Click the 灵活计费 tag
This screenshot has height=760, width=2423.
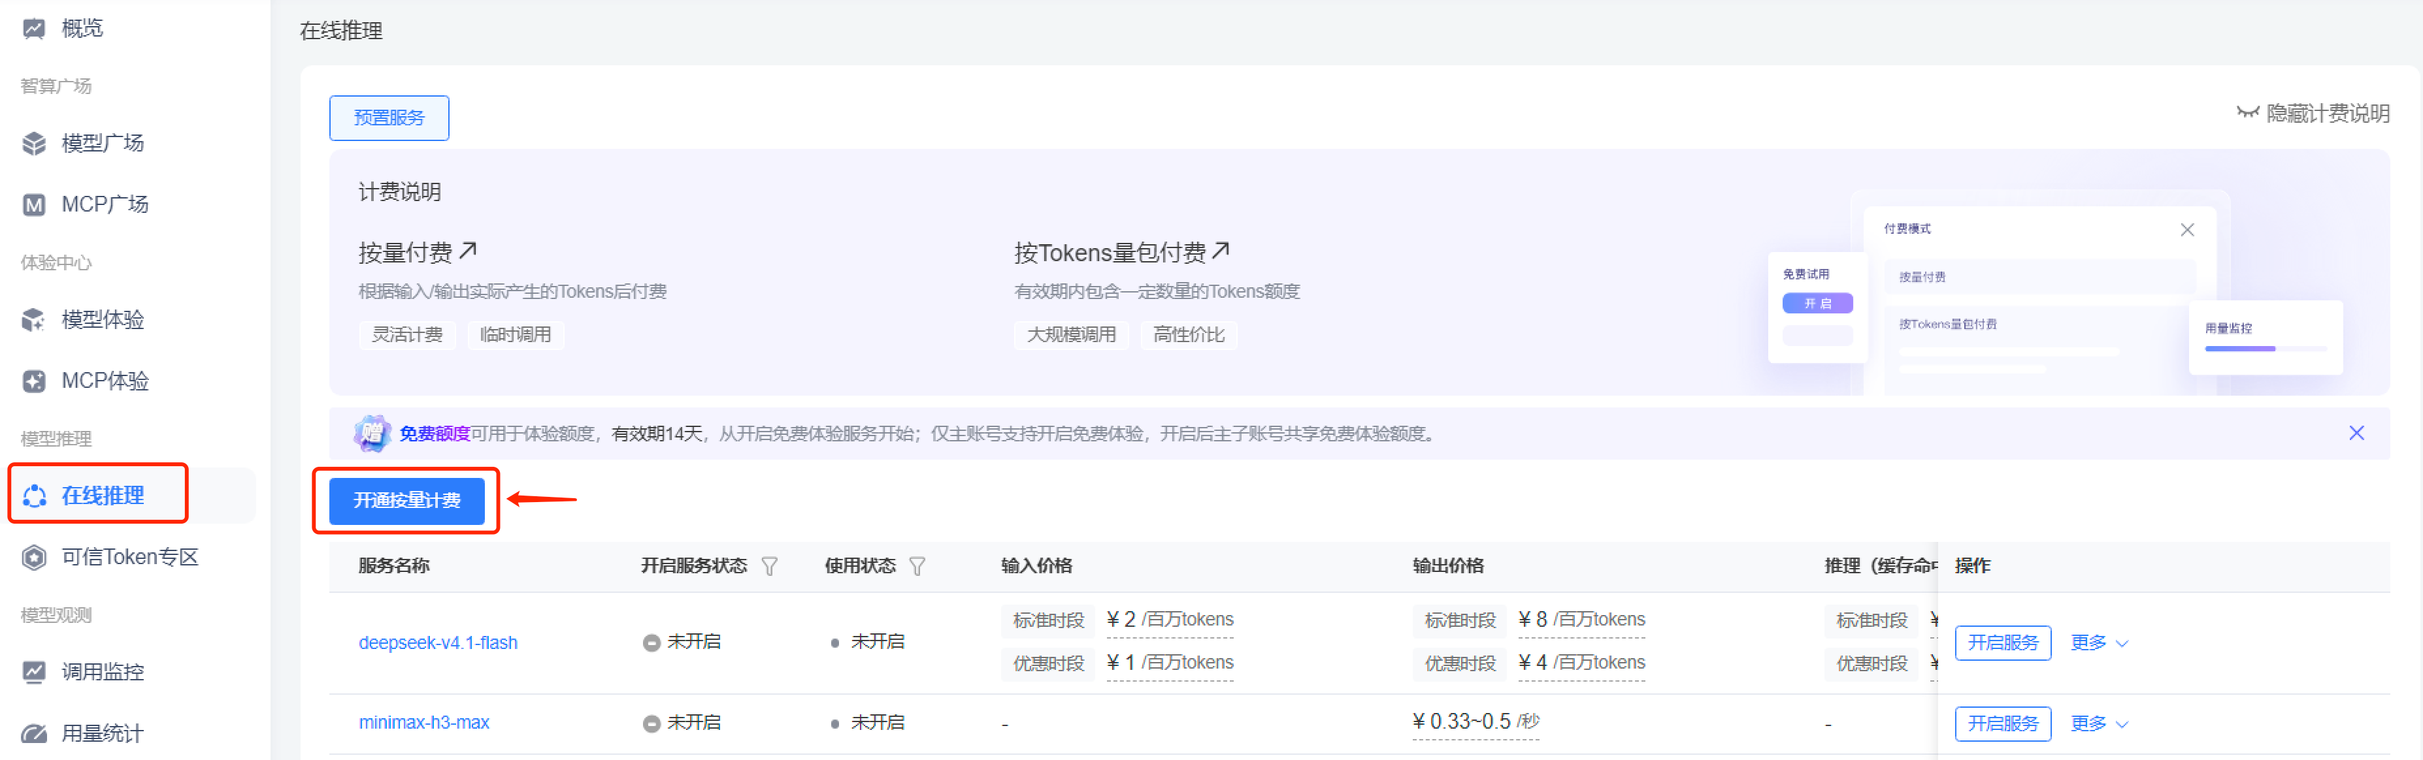406,336
